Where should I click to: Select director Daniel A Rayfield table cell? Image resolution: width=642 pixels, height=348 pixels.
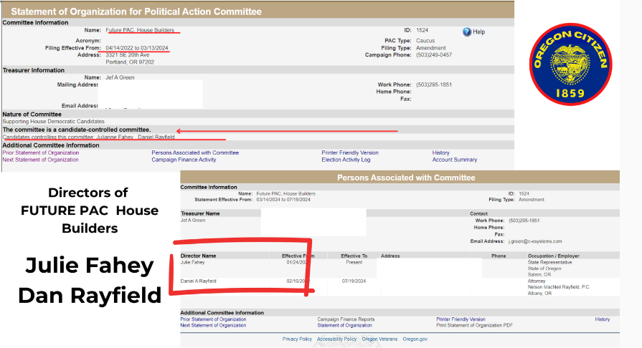tap(198, 281)
